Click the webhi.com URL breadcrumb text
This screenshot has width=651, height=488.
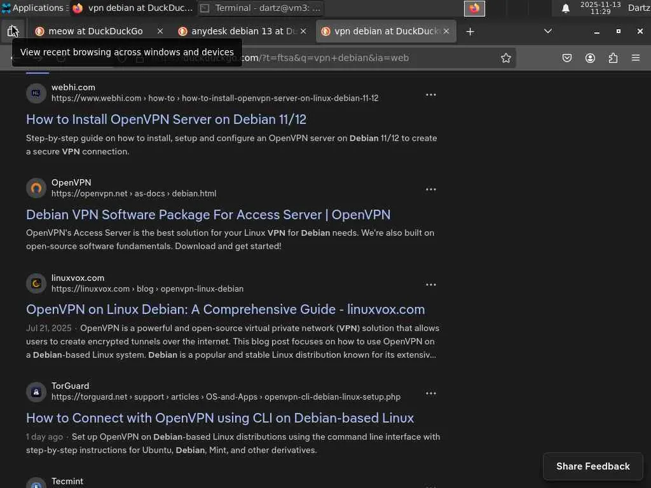pos(215,98)
